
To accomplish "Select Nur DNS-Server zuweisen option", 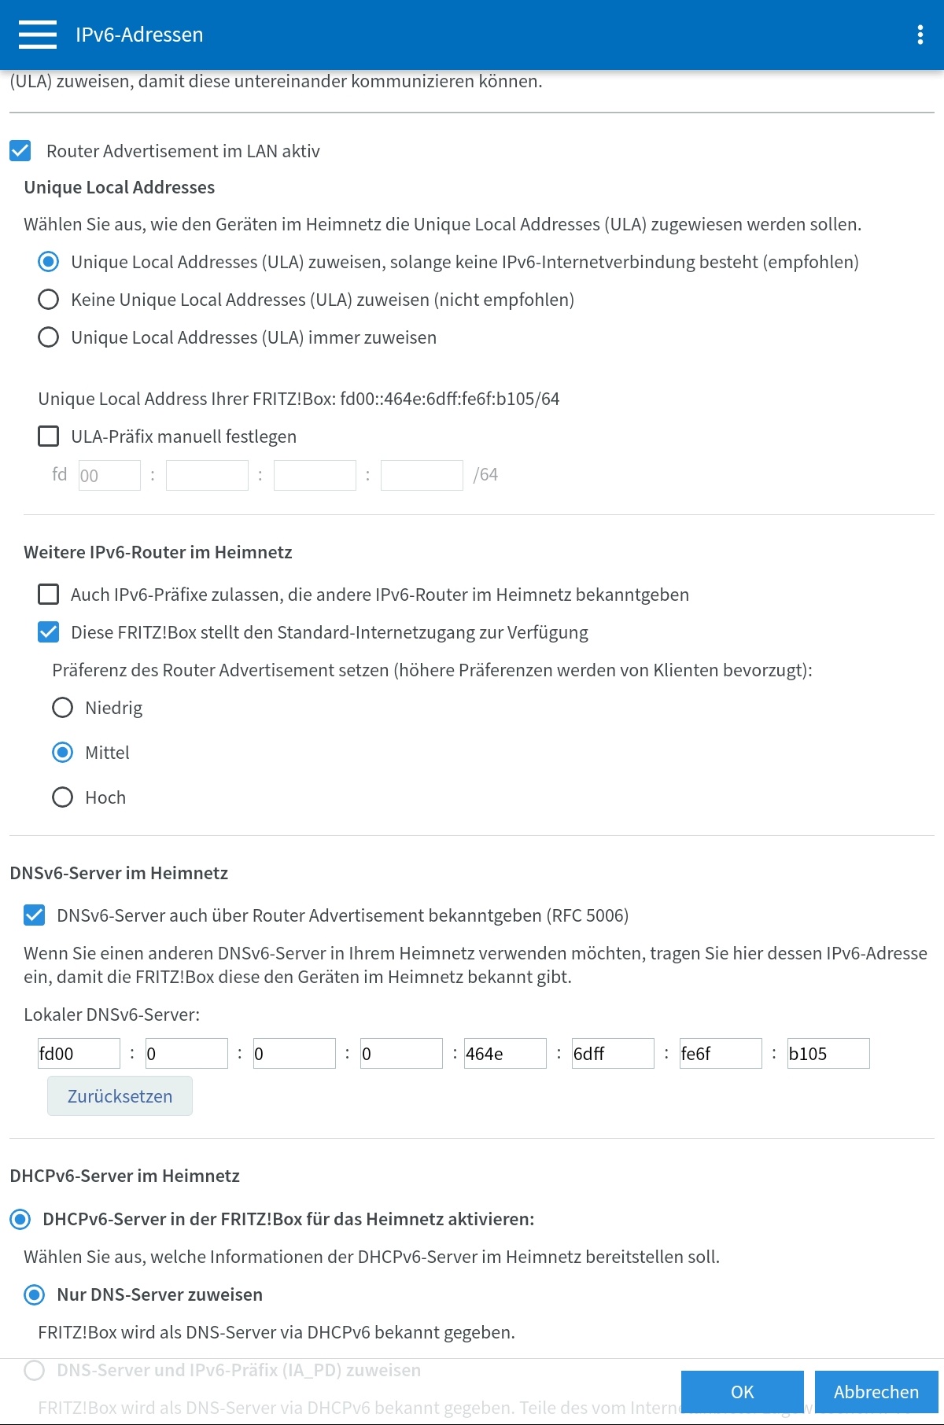I will point(35,1295).
